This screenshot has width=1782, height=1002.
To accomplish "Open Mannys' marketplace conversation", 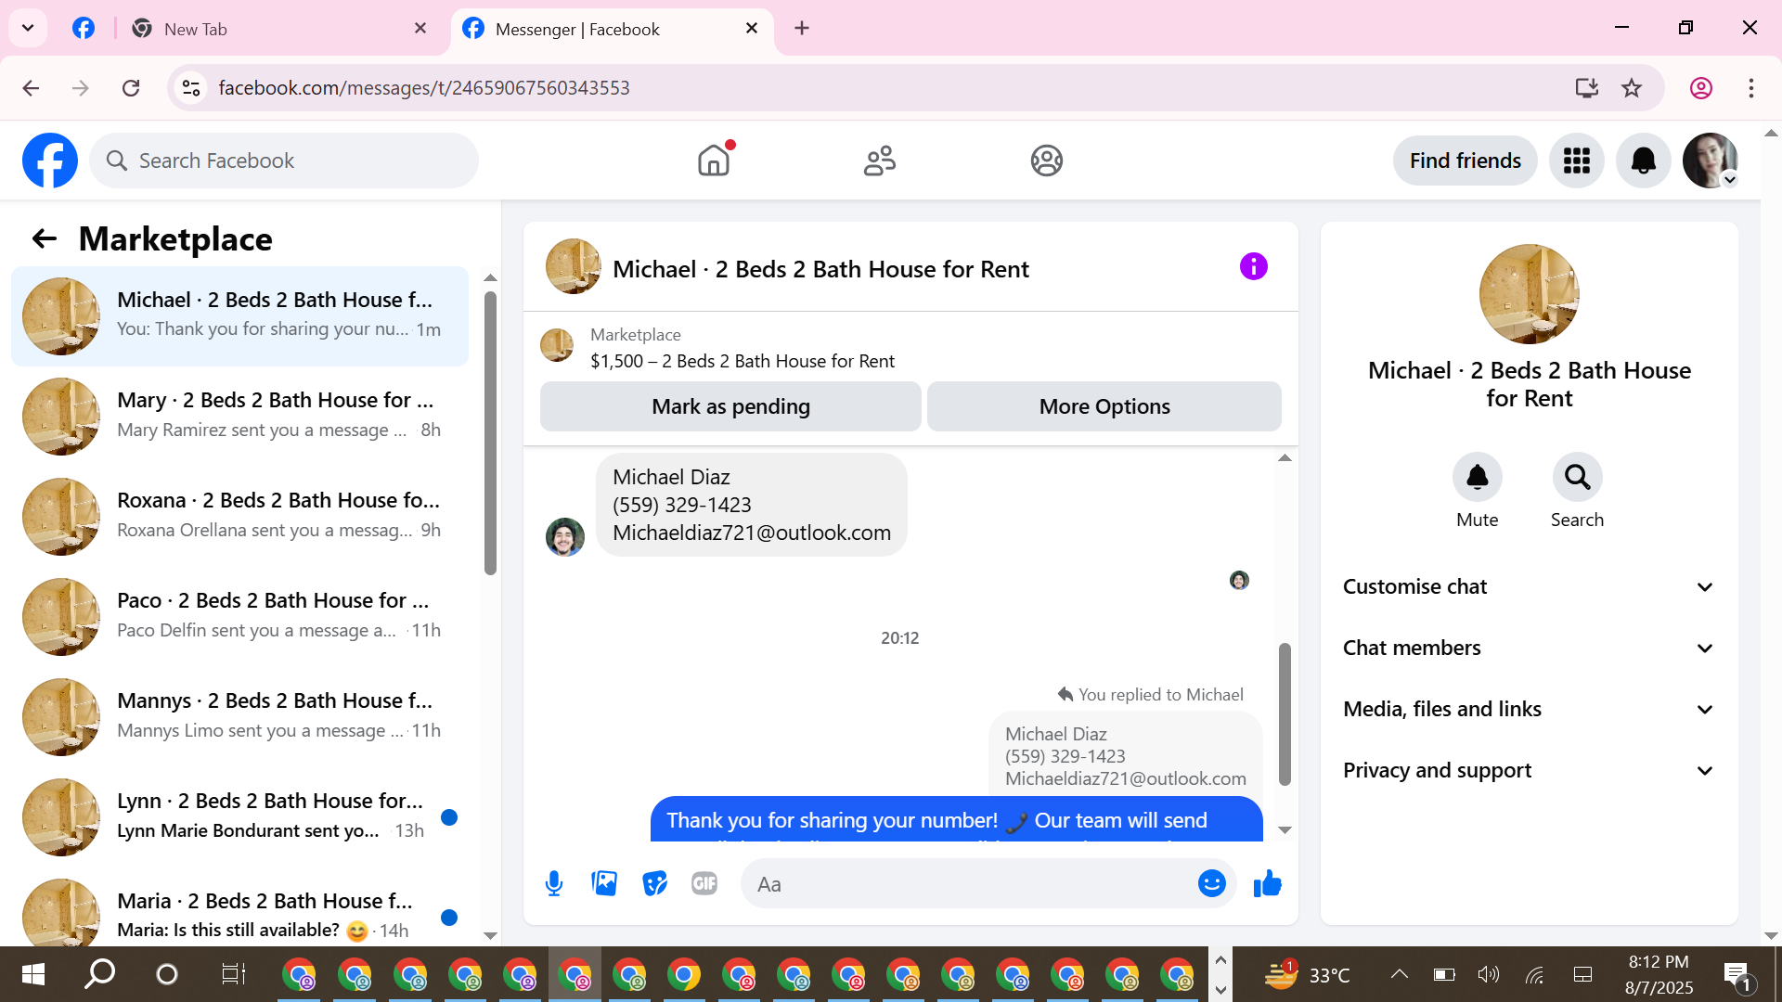I will [240, 717].
